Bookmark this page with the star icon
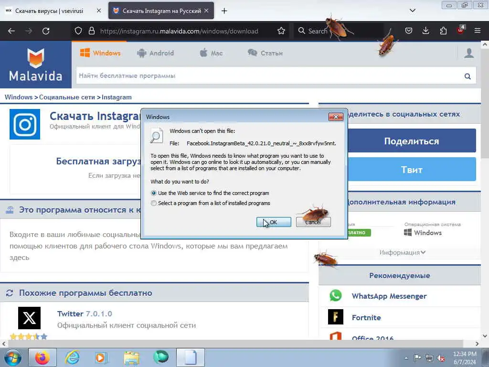489x367 pixels. coord(281,31)
